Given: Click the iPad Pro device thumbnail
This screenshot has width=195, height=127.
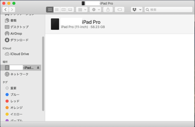Looking at the screenshot, I should (x=55, y=24).
